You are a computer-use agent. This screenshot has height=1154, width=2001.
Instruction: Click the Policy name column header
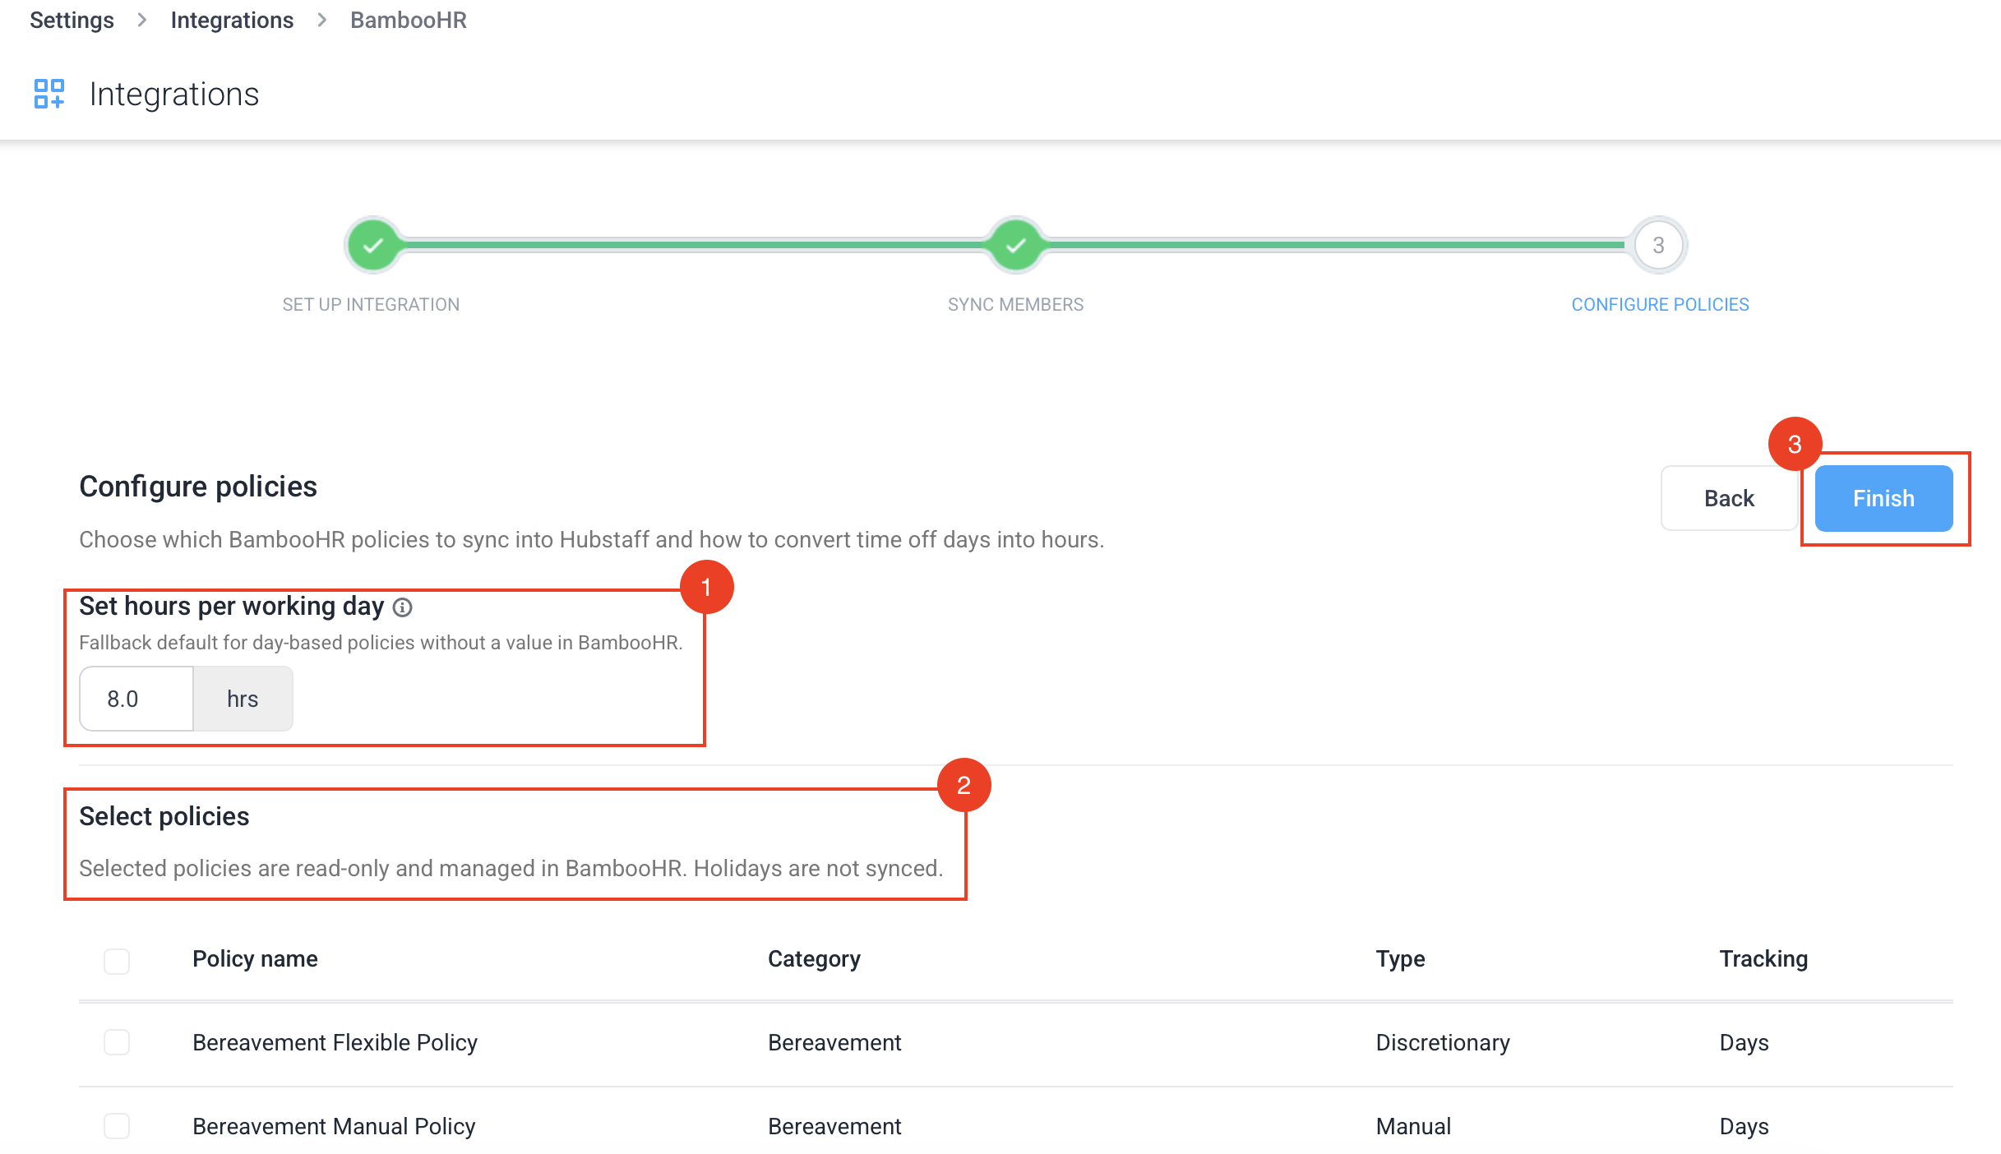(255, 959)
